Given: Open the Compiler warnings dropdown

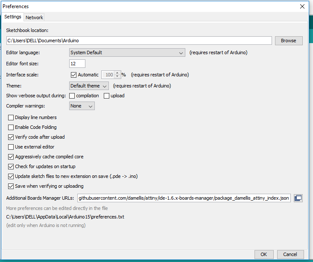Looking at the screenshot, I should [x=82, y=106].
